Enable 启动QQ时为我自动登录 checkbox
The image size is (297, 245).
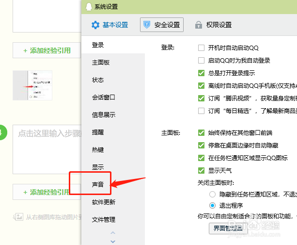(201, 61)
